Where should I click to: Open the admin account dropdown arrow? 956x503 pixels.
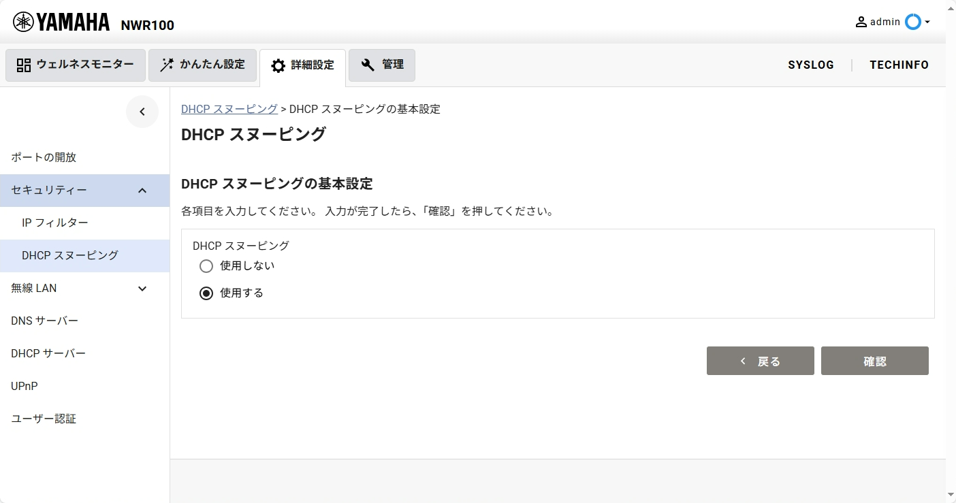coord(927,22)
